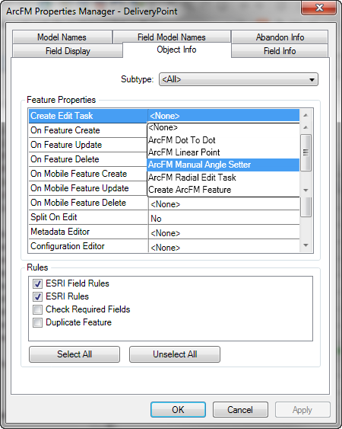This screenshot has height=429, width=342.
Task: Click the Cancel button
Action: point(240,410)
